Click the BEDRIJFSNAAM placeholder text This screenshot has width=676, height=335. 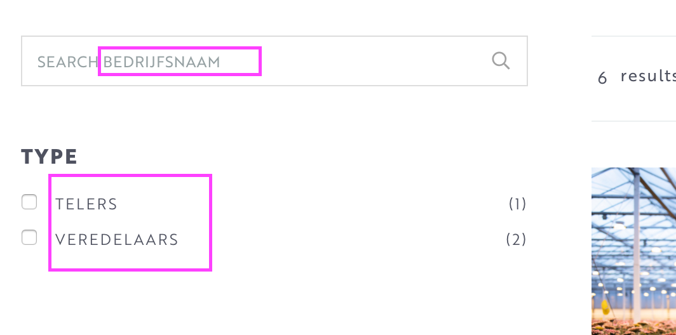pyautogui.click(x=162, y=62)
